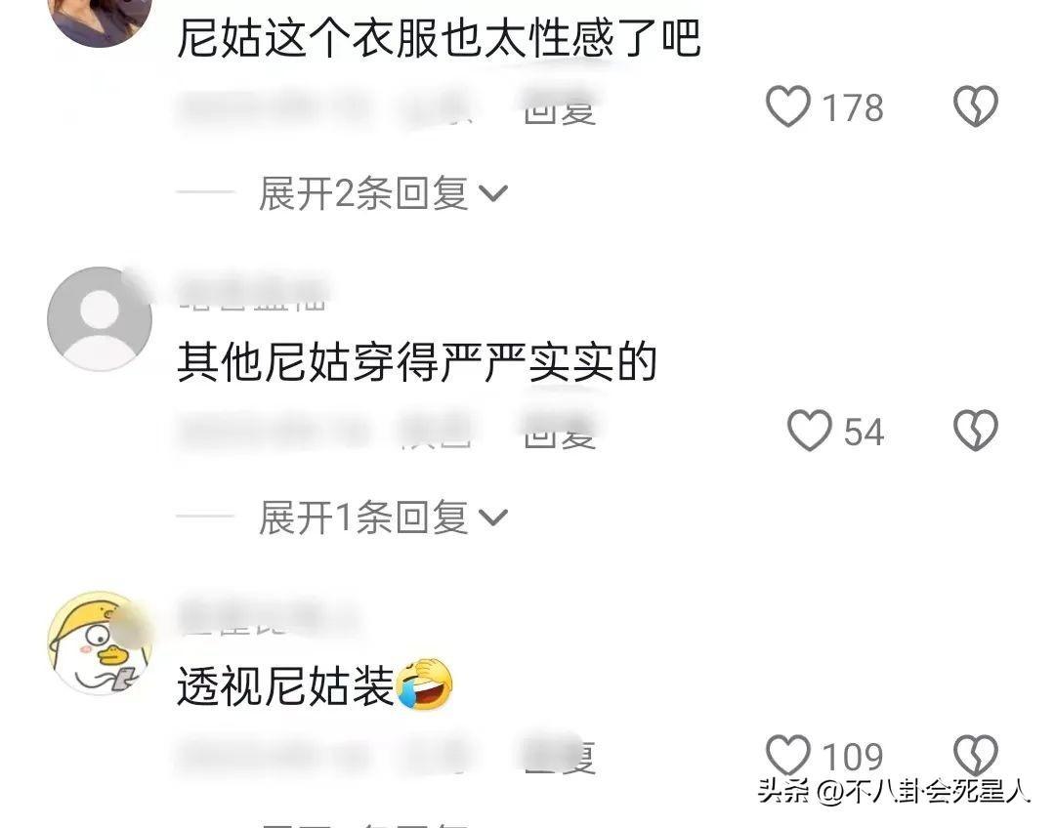
Task: Open the gray default avatar profile
Action: click(x=100, y=319)
